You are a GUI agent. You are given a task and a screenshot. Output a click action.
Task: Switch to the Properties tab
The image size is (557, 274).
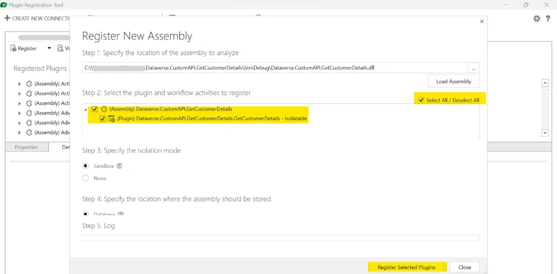click(x=27, y=147)
